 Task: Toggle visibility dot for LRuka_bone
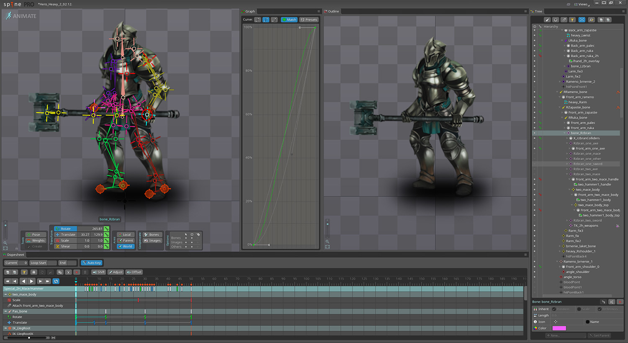point(534,41)
